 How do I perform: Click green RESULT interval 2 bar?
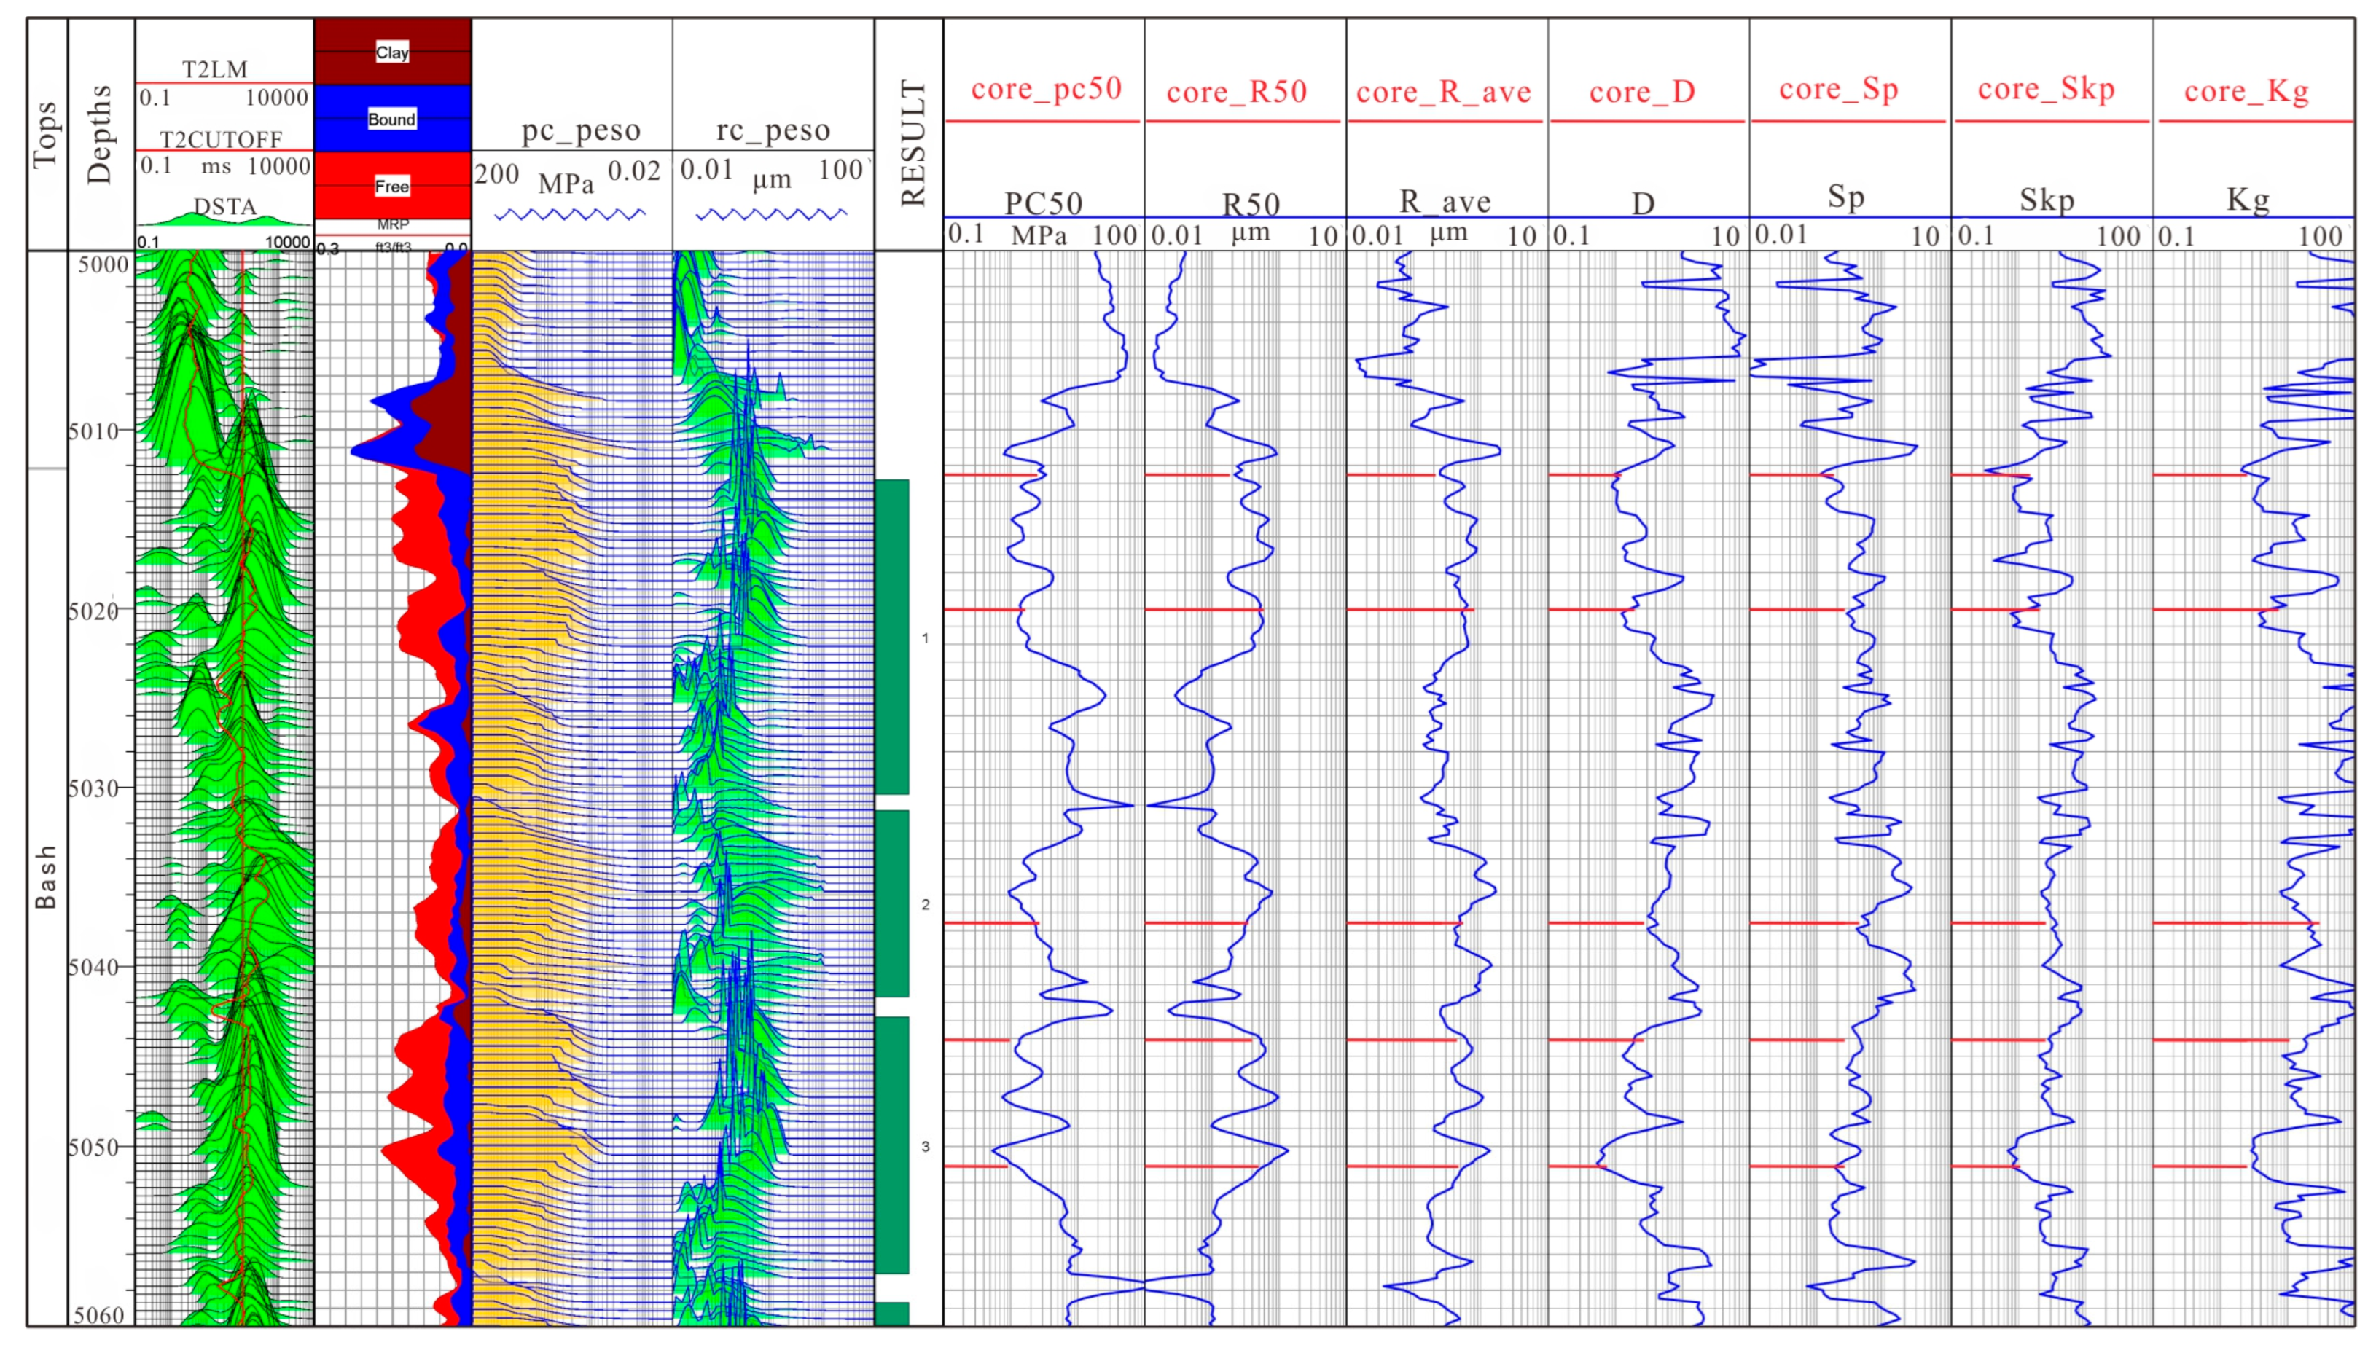[x=892, y=903]
